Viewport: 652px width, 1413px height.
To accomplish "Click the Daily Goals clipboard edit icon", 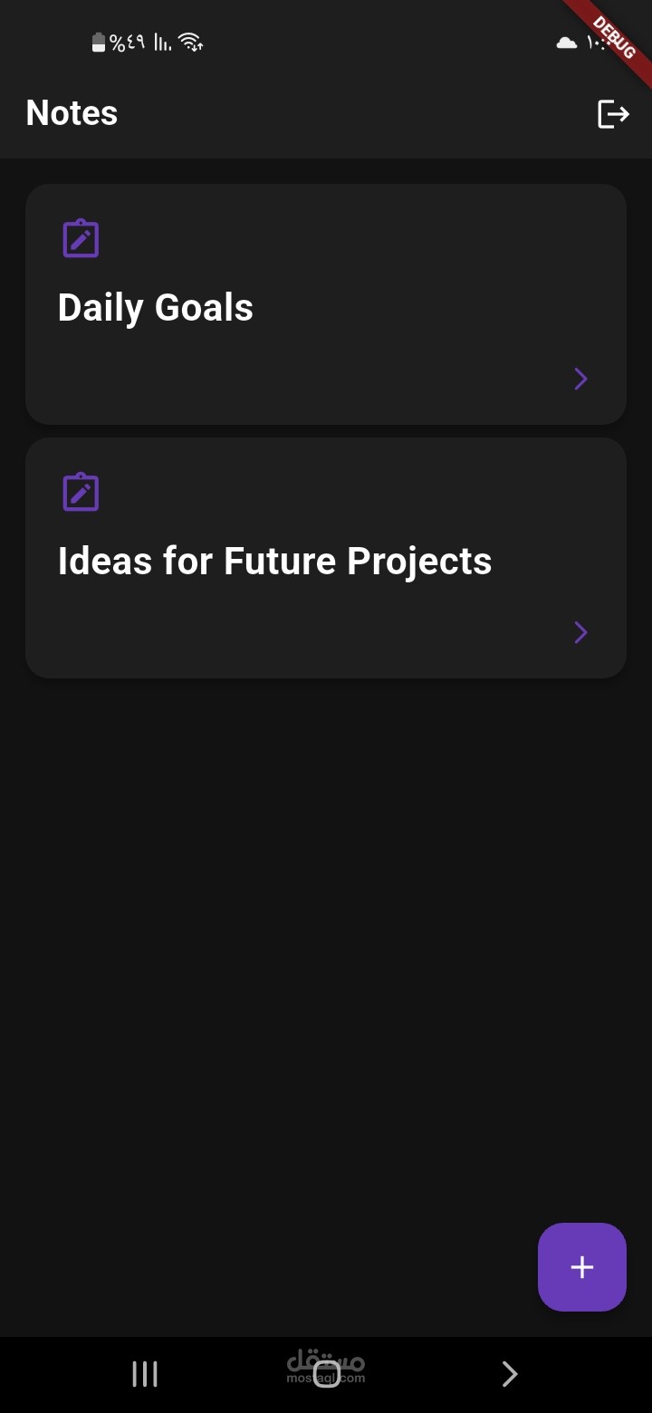I will (x=81, y=238).
